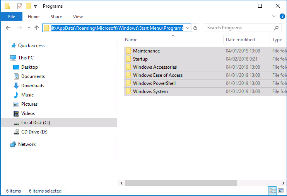Click the New folder quick access icon
The image size is (287, 196).
[x=28, y=6]
